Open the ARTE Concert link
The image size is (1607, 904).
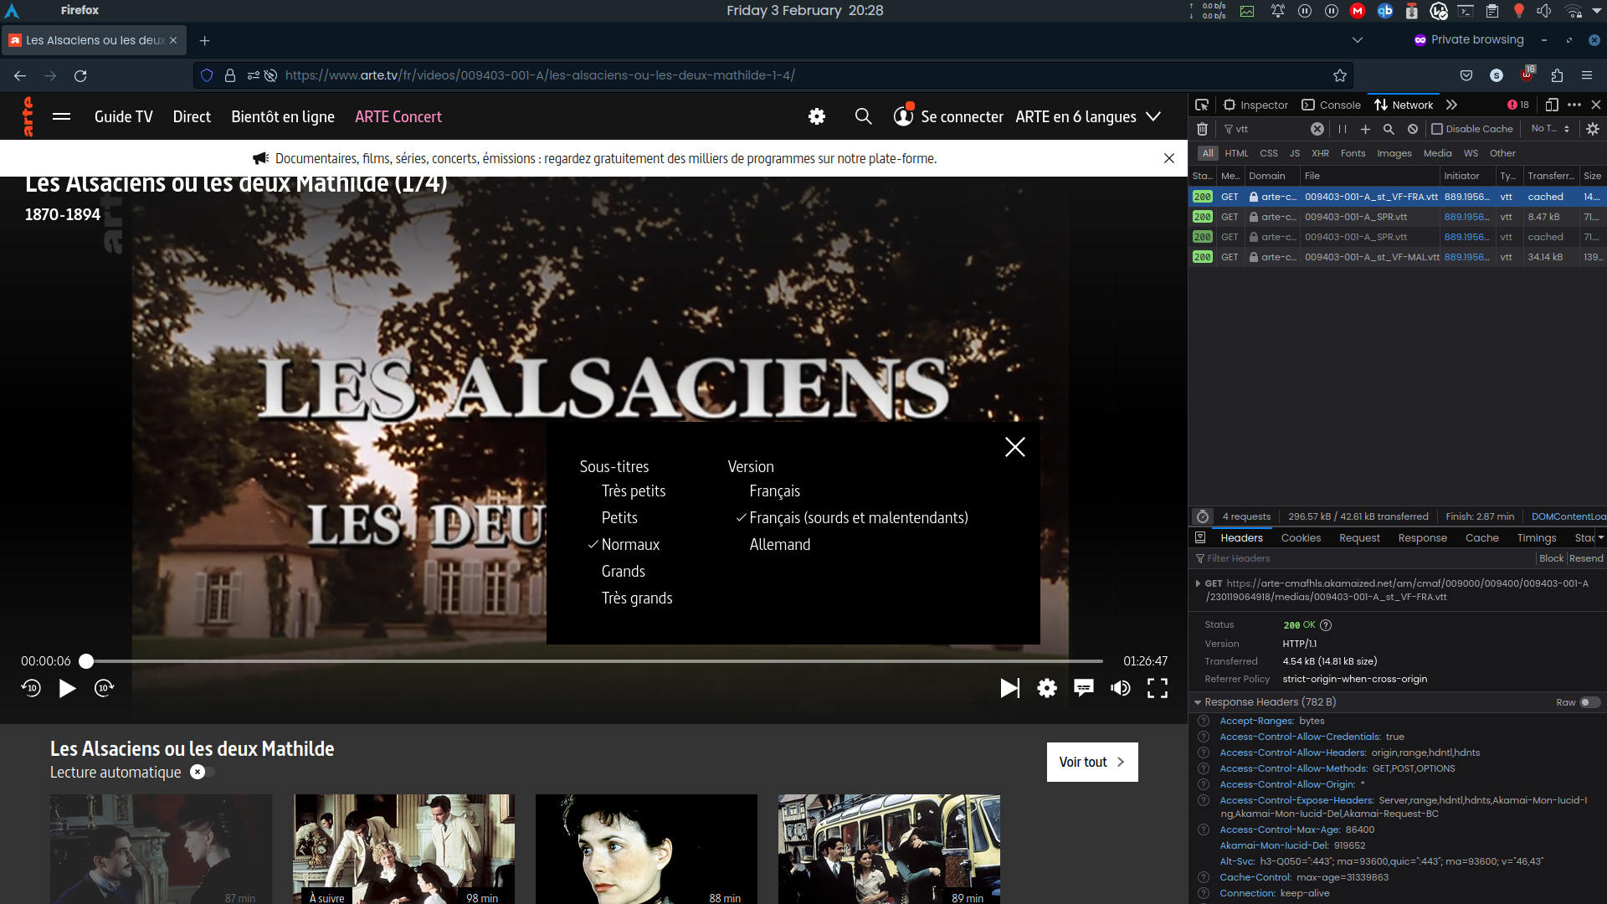click(x=398, y=116)
